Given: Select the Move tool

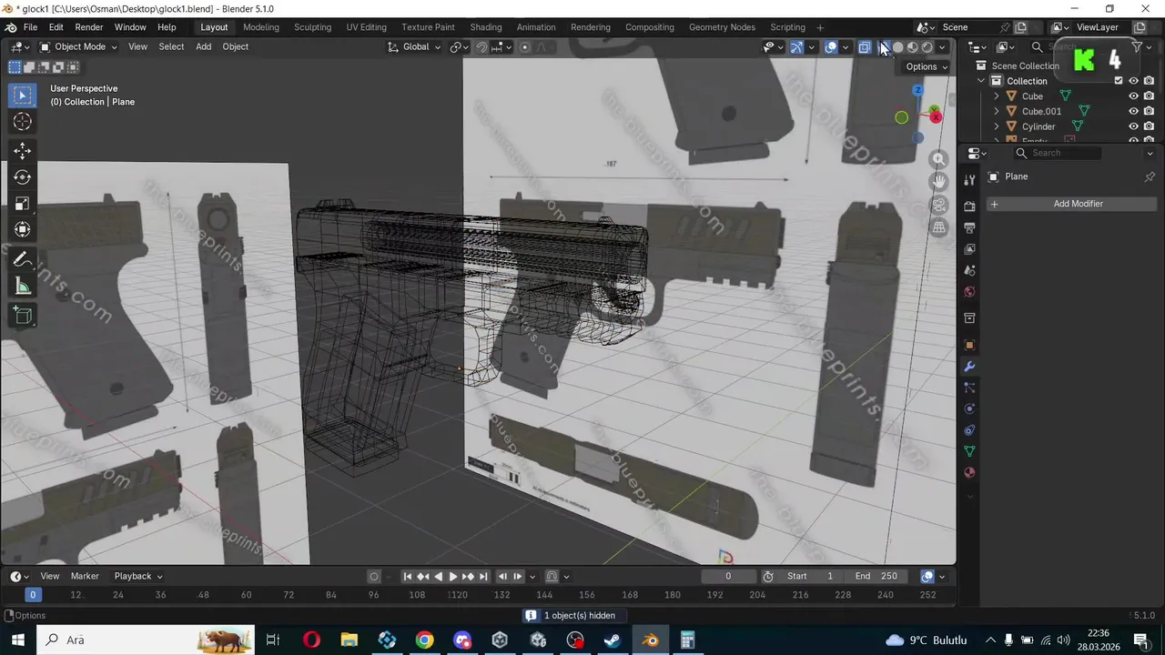Looking at the screenshot, I should 23,151.
